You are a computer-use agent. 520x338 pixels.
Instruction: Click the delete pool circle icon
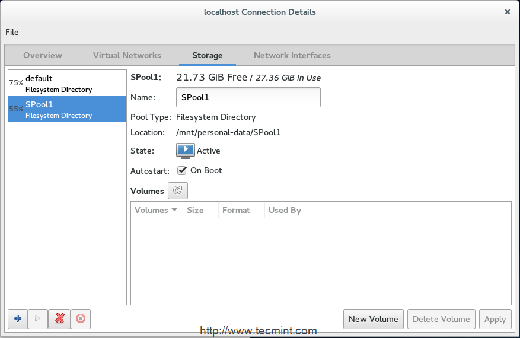(x=81, y=319)
